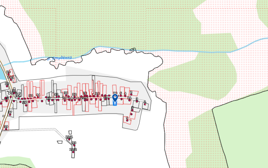Select address point number 2

pos(131,94)
